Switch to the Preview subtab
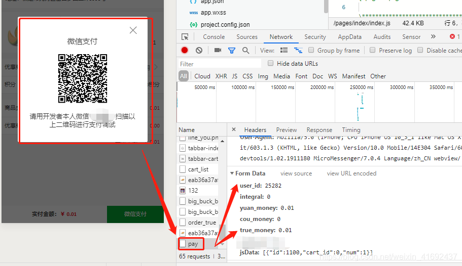 [x=287, y=130]
